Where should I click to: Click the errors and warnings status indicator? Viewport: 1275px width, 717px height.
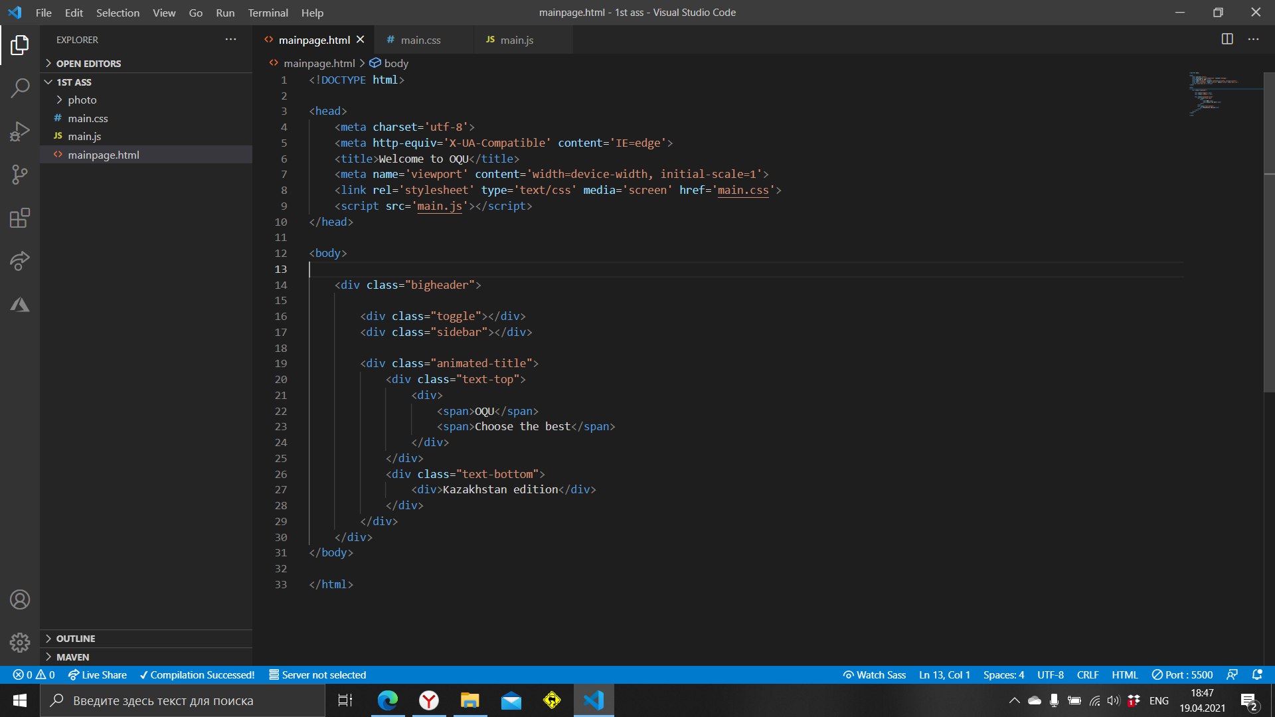34,675
